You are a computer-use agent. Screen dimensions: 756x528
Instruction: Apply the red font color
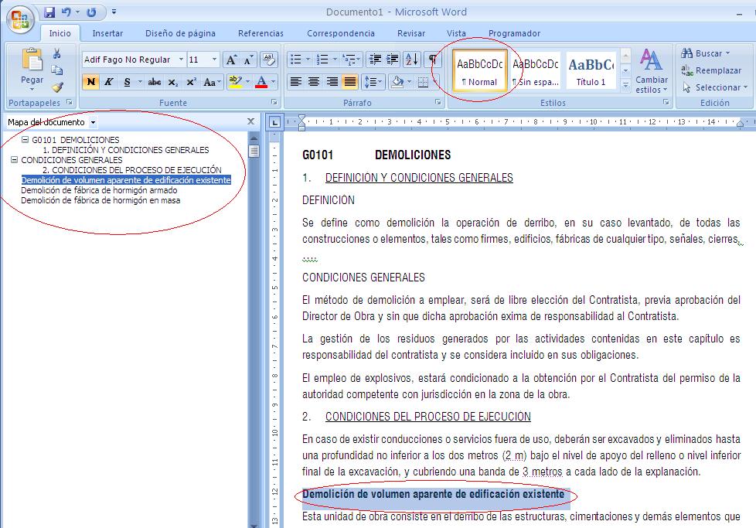point(261,82)
